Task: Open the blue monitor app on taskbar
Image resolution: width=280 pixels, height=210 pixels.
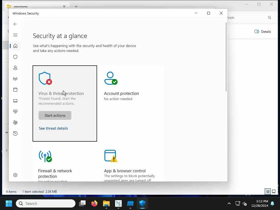Action: pos(130,203)
